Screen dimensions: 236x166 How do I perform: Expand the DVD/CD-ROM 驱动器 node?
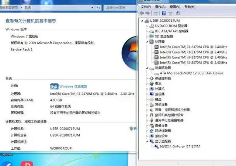147,26
